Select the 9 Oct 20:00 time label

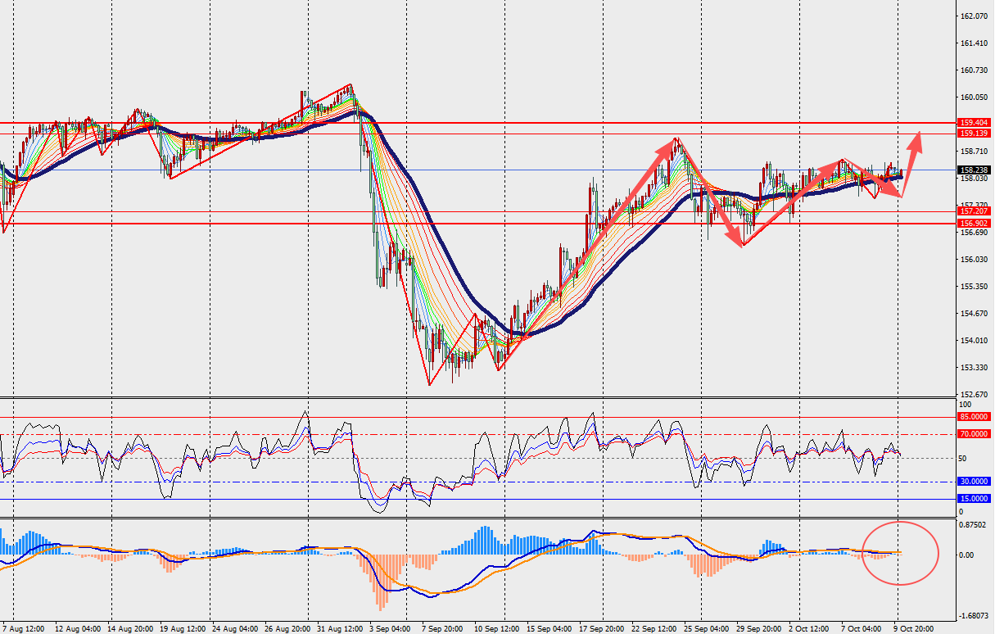(915, 628)
